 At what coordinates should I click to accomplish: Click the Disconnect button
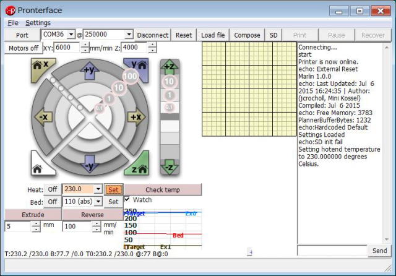click(x=153, y=35)
